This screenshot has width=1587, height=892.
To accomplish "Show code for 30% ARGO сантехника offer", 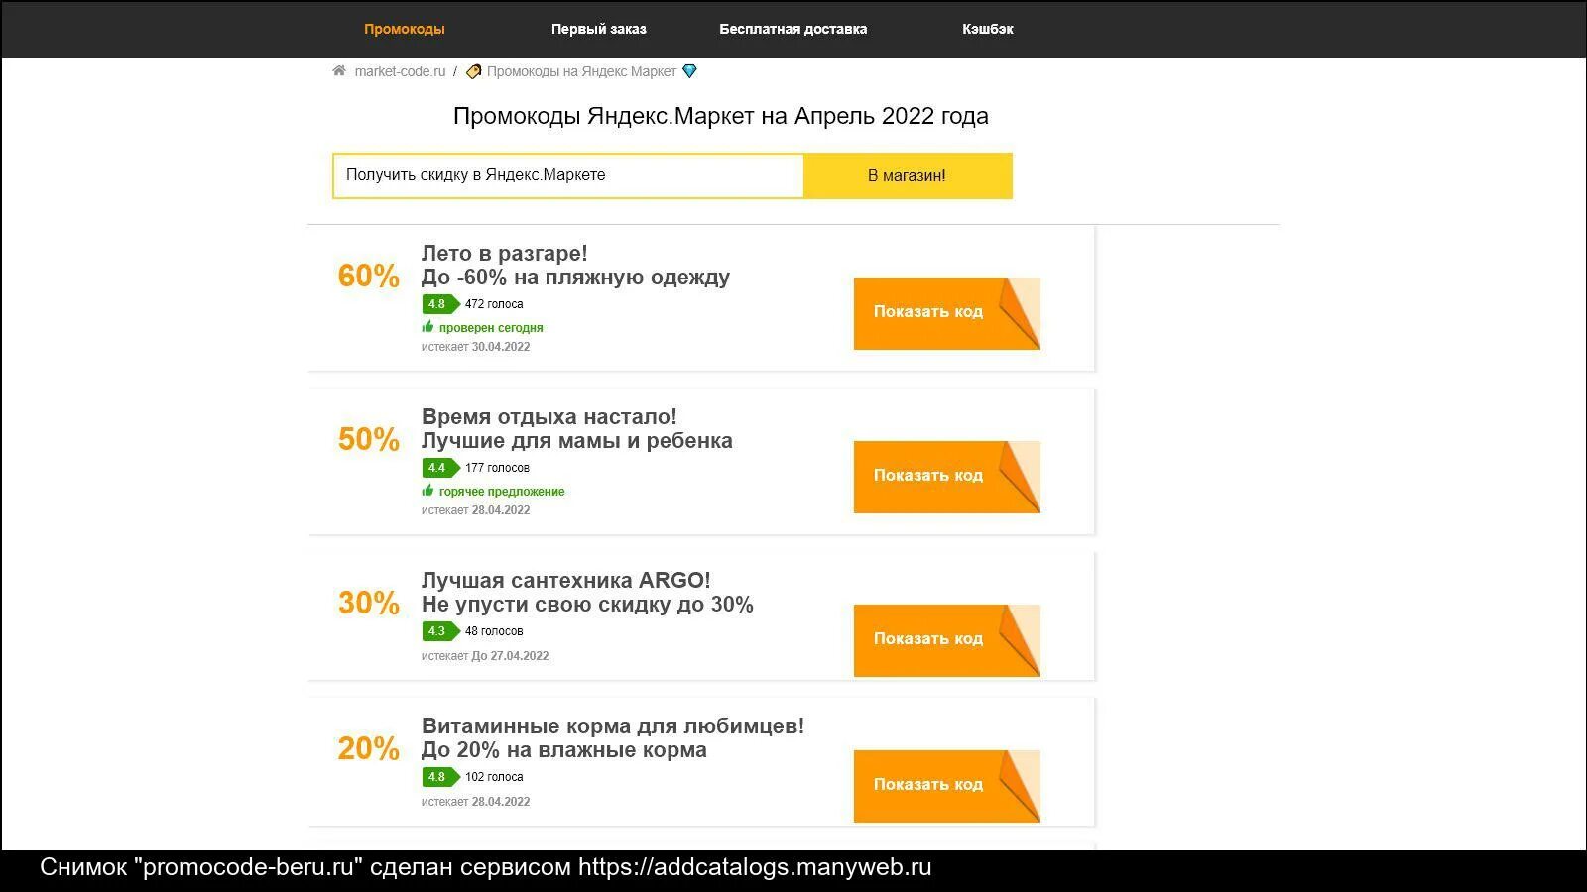I will [x=946, y=640].
